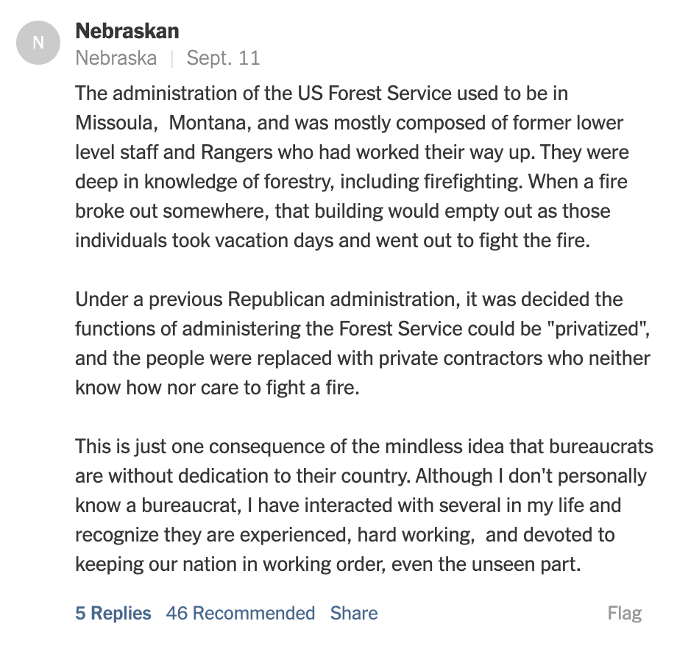Flag this comment
Screen dimensions: 677x646
[625, 613]
